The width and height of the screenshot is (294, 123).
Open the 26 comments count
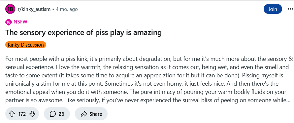tap(61, 114)
